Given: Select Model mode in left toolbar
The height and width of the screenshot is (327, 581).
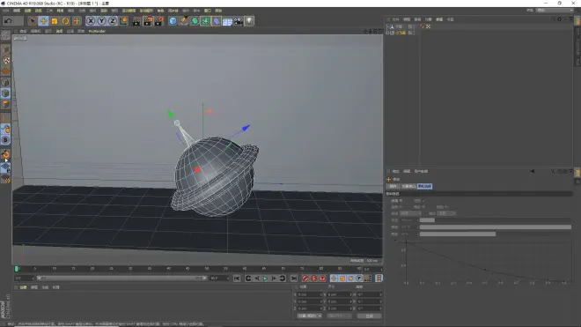Looking at the screenshot, I should pyautogui.click(x=5, y=50).
